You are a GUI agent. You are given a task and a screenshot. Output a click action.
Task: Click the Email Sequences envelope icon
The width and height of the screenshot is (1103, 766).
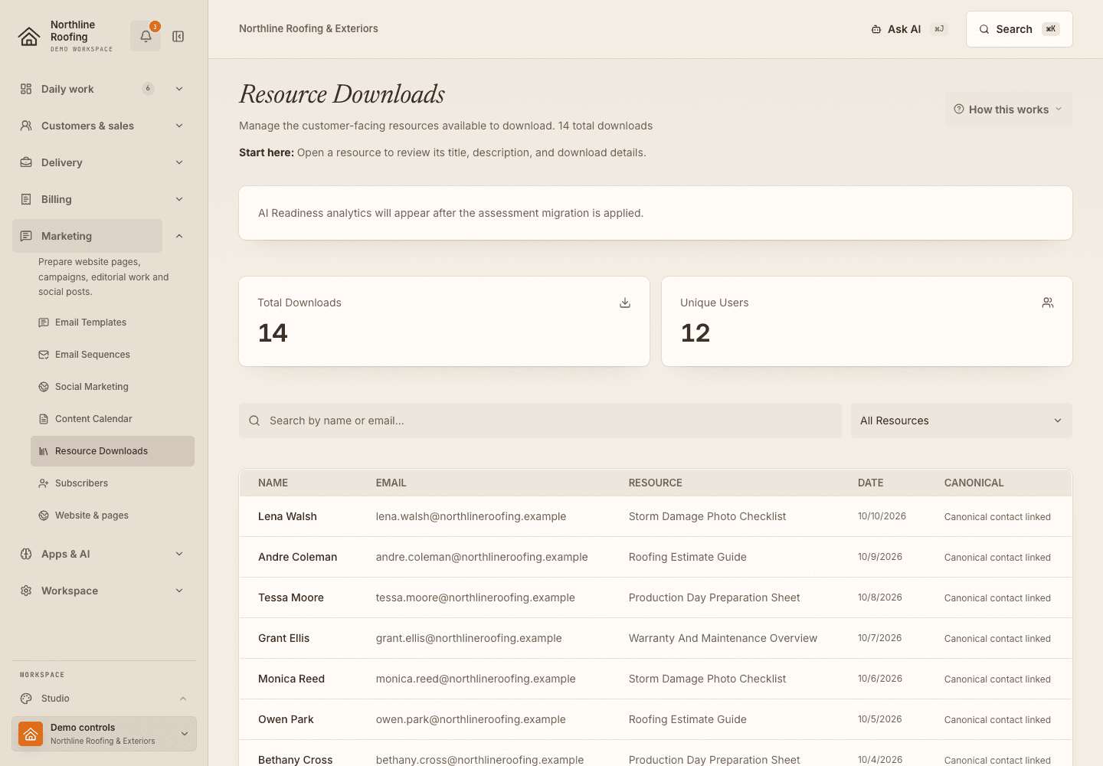coord(44,355)
